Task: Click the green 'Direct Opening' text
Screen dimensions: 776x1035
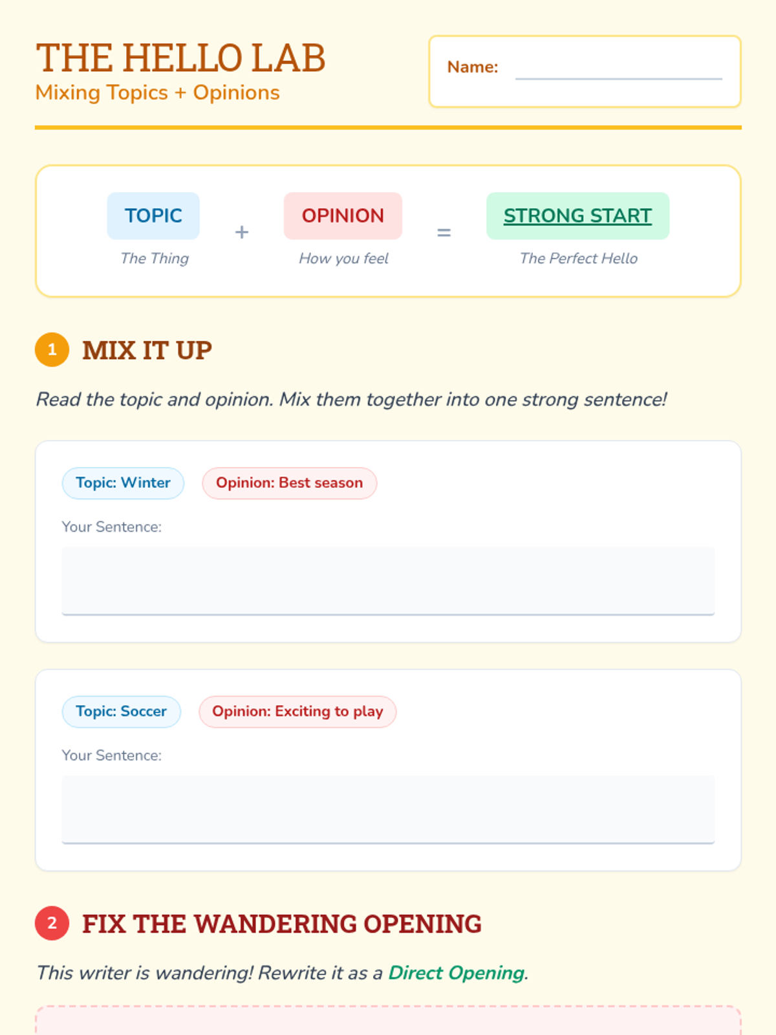Action: (456, 973)
